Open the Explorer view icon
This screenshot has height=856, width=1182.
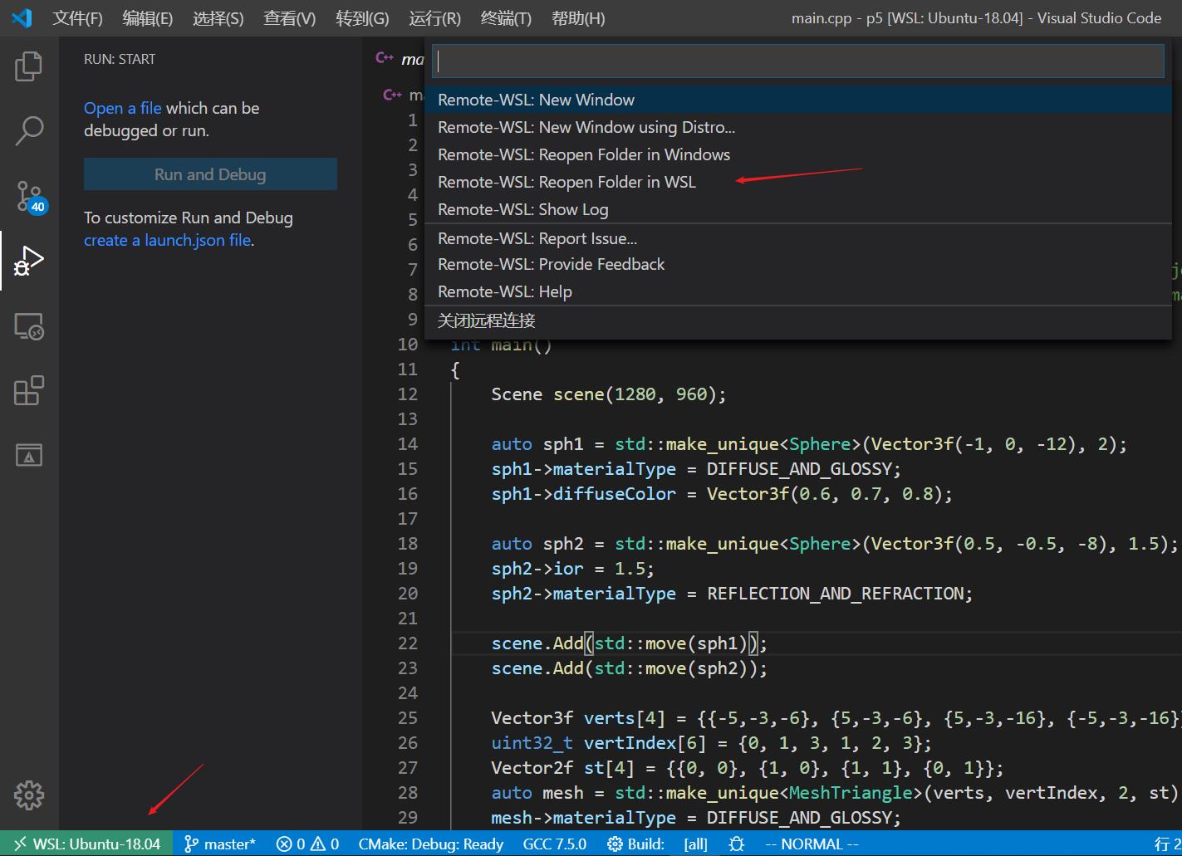pyautogui.click(x=29, y=66)
